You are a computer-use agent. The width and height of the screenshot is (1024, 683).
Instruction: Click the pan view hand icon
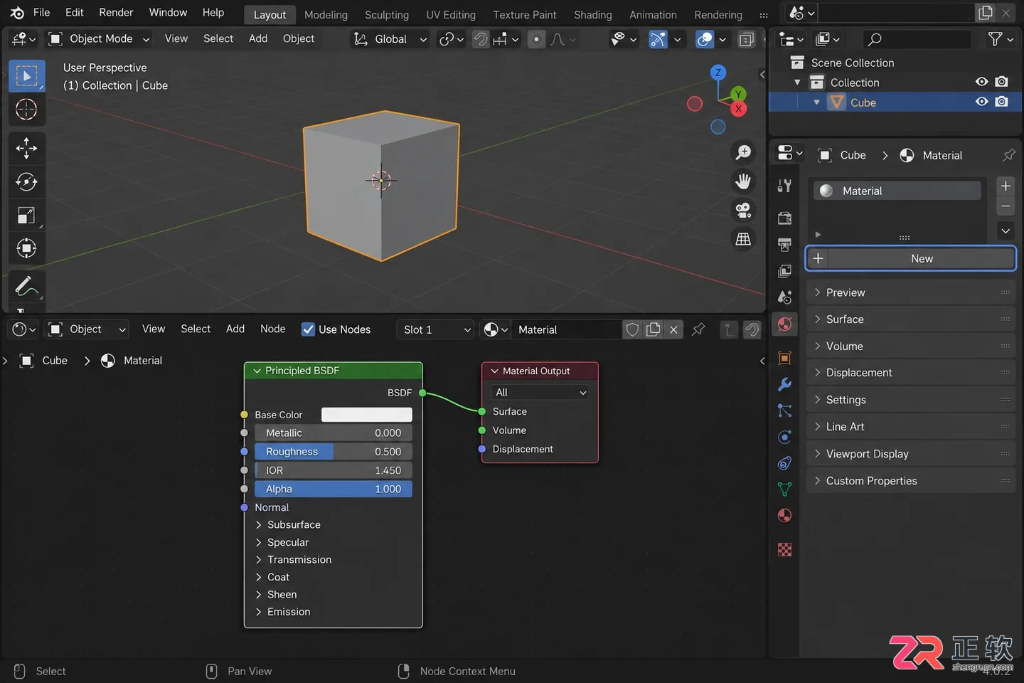pos(743,181)
